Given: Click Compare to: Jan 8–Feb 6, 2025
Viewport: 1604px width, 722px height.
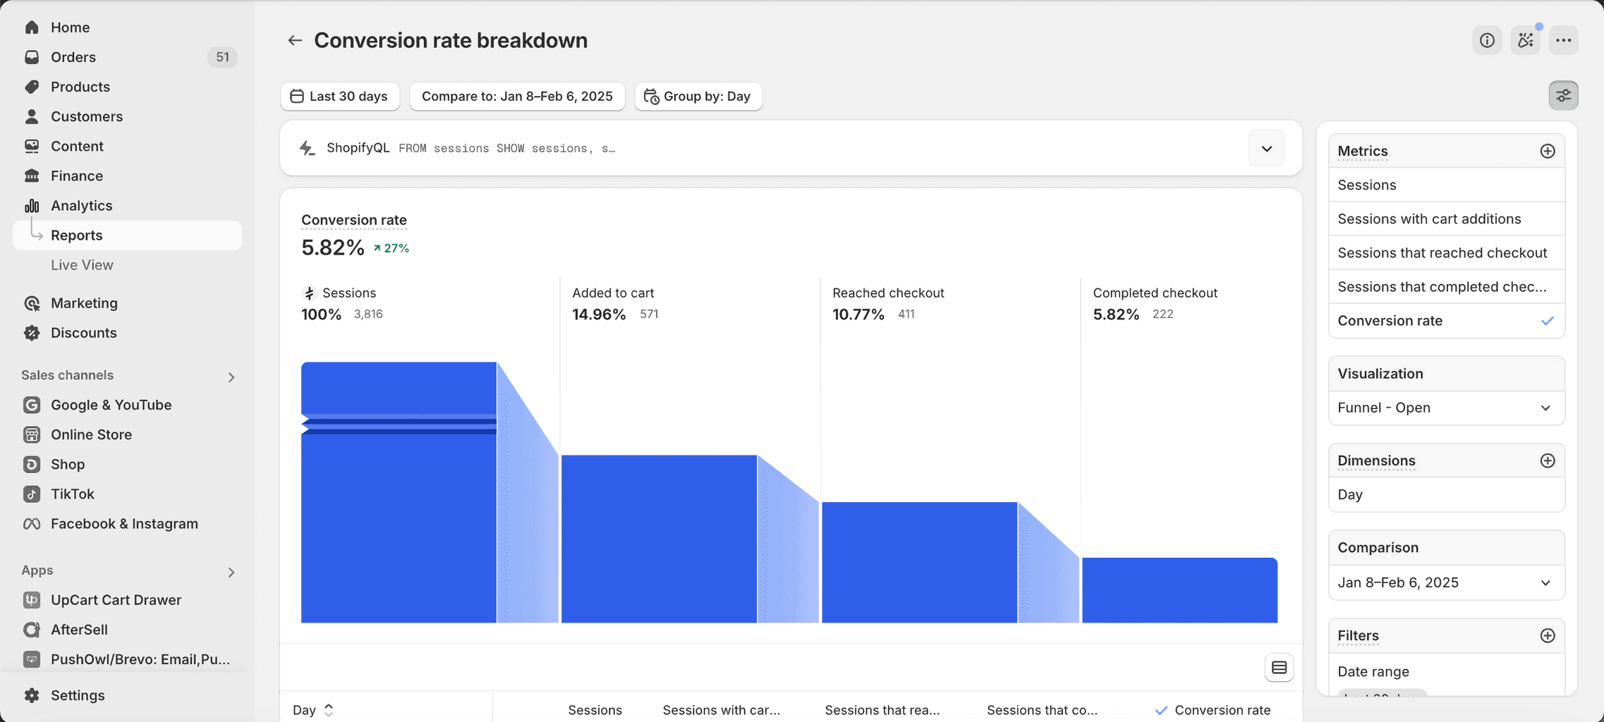Looking at the screenshot, I should pyautogui.click(x=517, y=96).
